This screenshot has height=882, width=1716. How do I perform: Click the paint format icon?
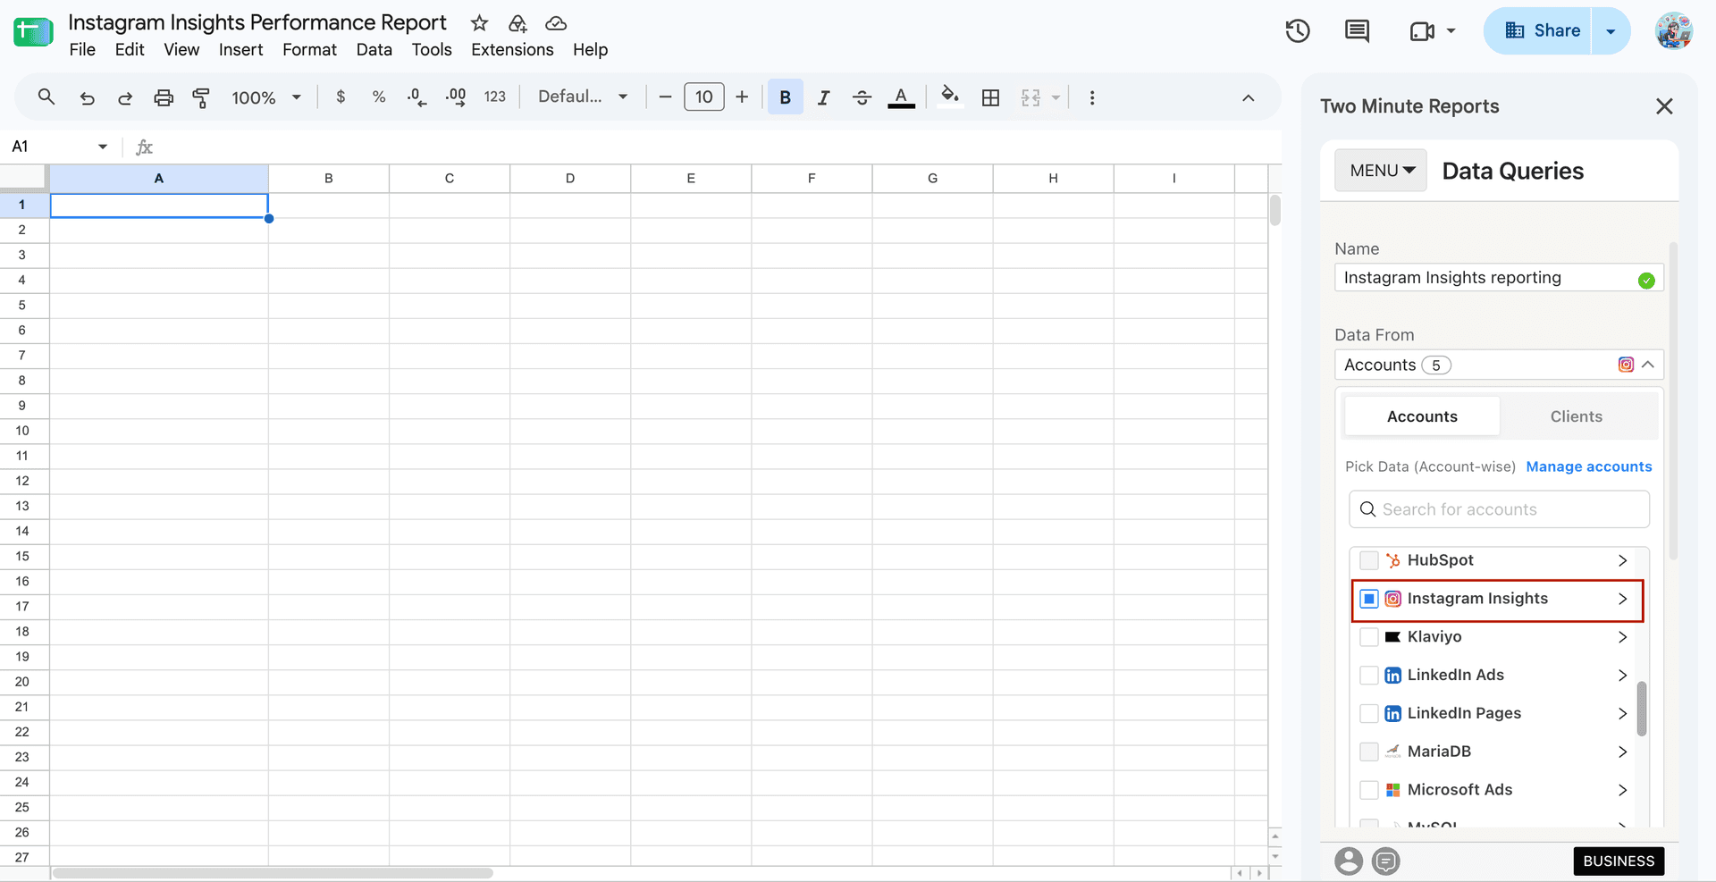pos(201,97)
